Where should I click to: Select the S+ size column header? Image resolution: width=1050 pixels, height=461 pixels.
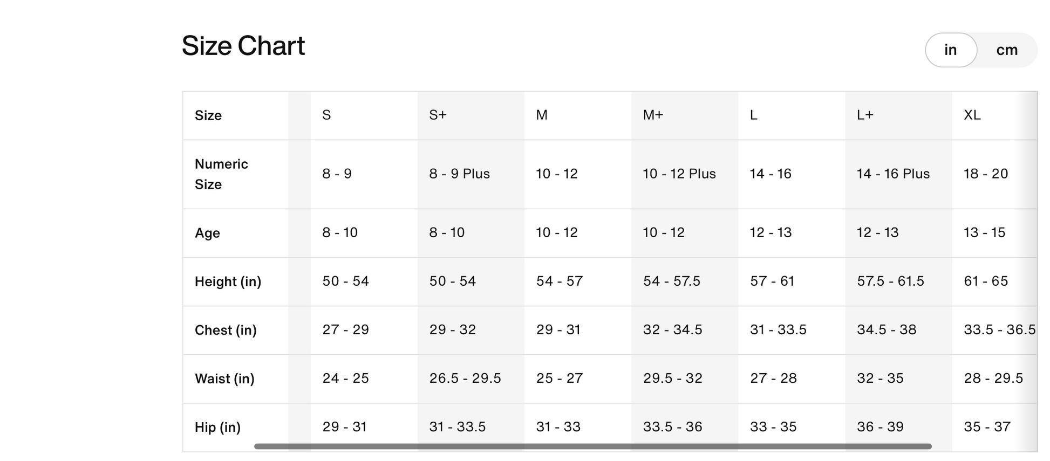coord(438,115)
